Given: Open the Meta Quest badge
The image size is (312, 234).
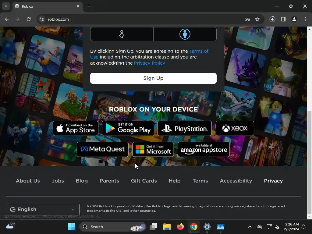Looking at the screenshot, I should point(103,149).
